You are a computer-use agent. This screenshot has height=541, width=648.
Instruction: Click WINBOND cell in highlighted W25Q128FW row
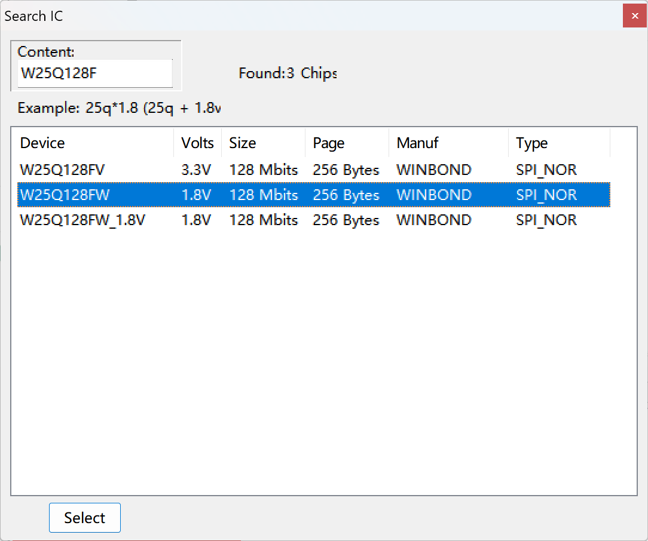[434, 195]
